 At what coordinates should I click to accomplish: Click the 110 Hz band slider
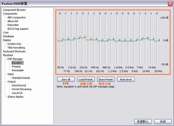coord(71,39)
